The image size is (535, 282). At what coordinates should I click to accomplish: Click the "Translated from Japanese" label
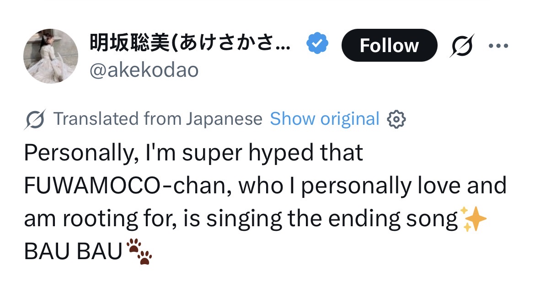coord(158,119)
